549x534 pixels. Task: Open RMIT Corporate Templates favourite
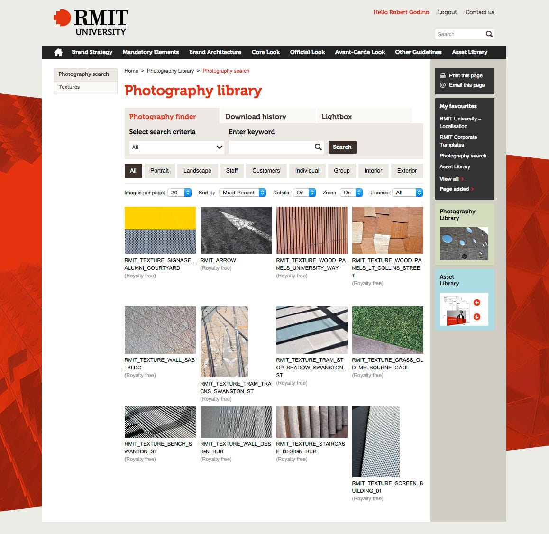(x=458, y=141)
